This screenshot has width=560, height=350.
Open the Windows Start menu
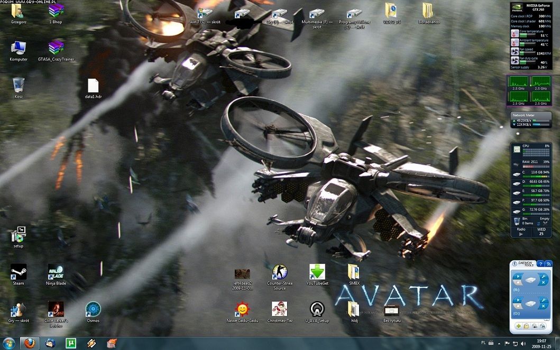pyautogui.click(x=8, y=343)
